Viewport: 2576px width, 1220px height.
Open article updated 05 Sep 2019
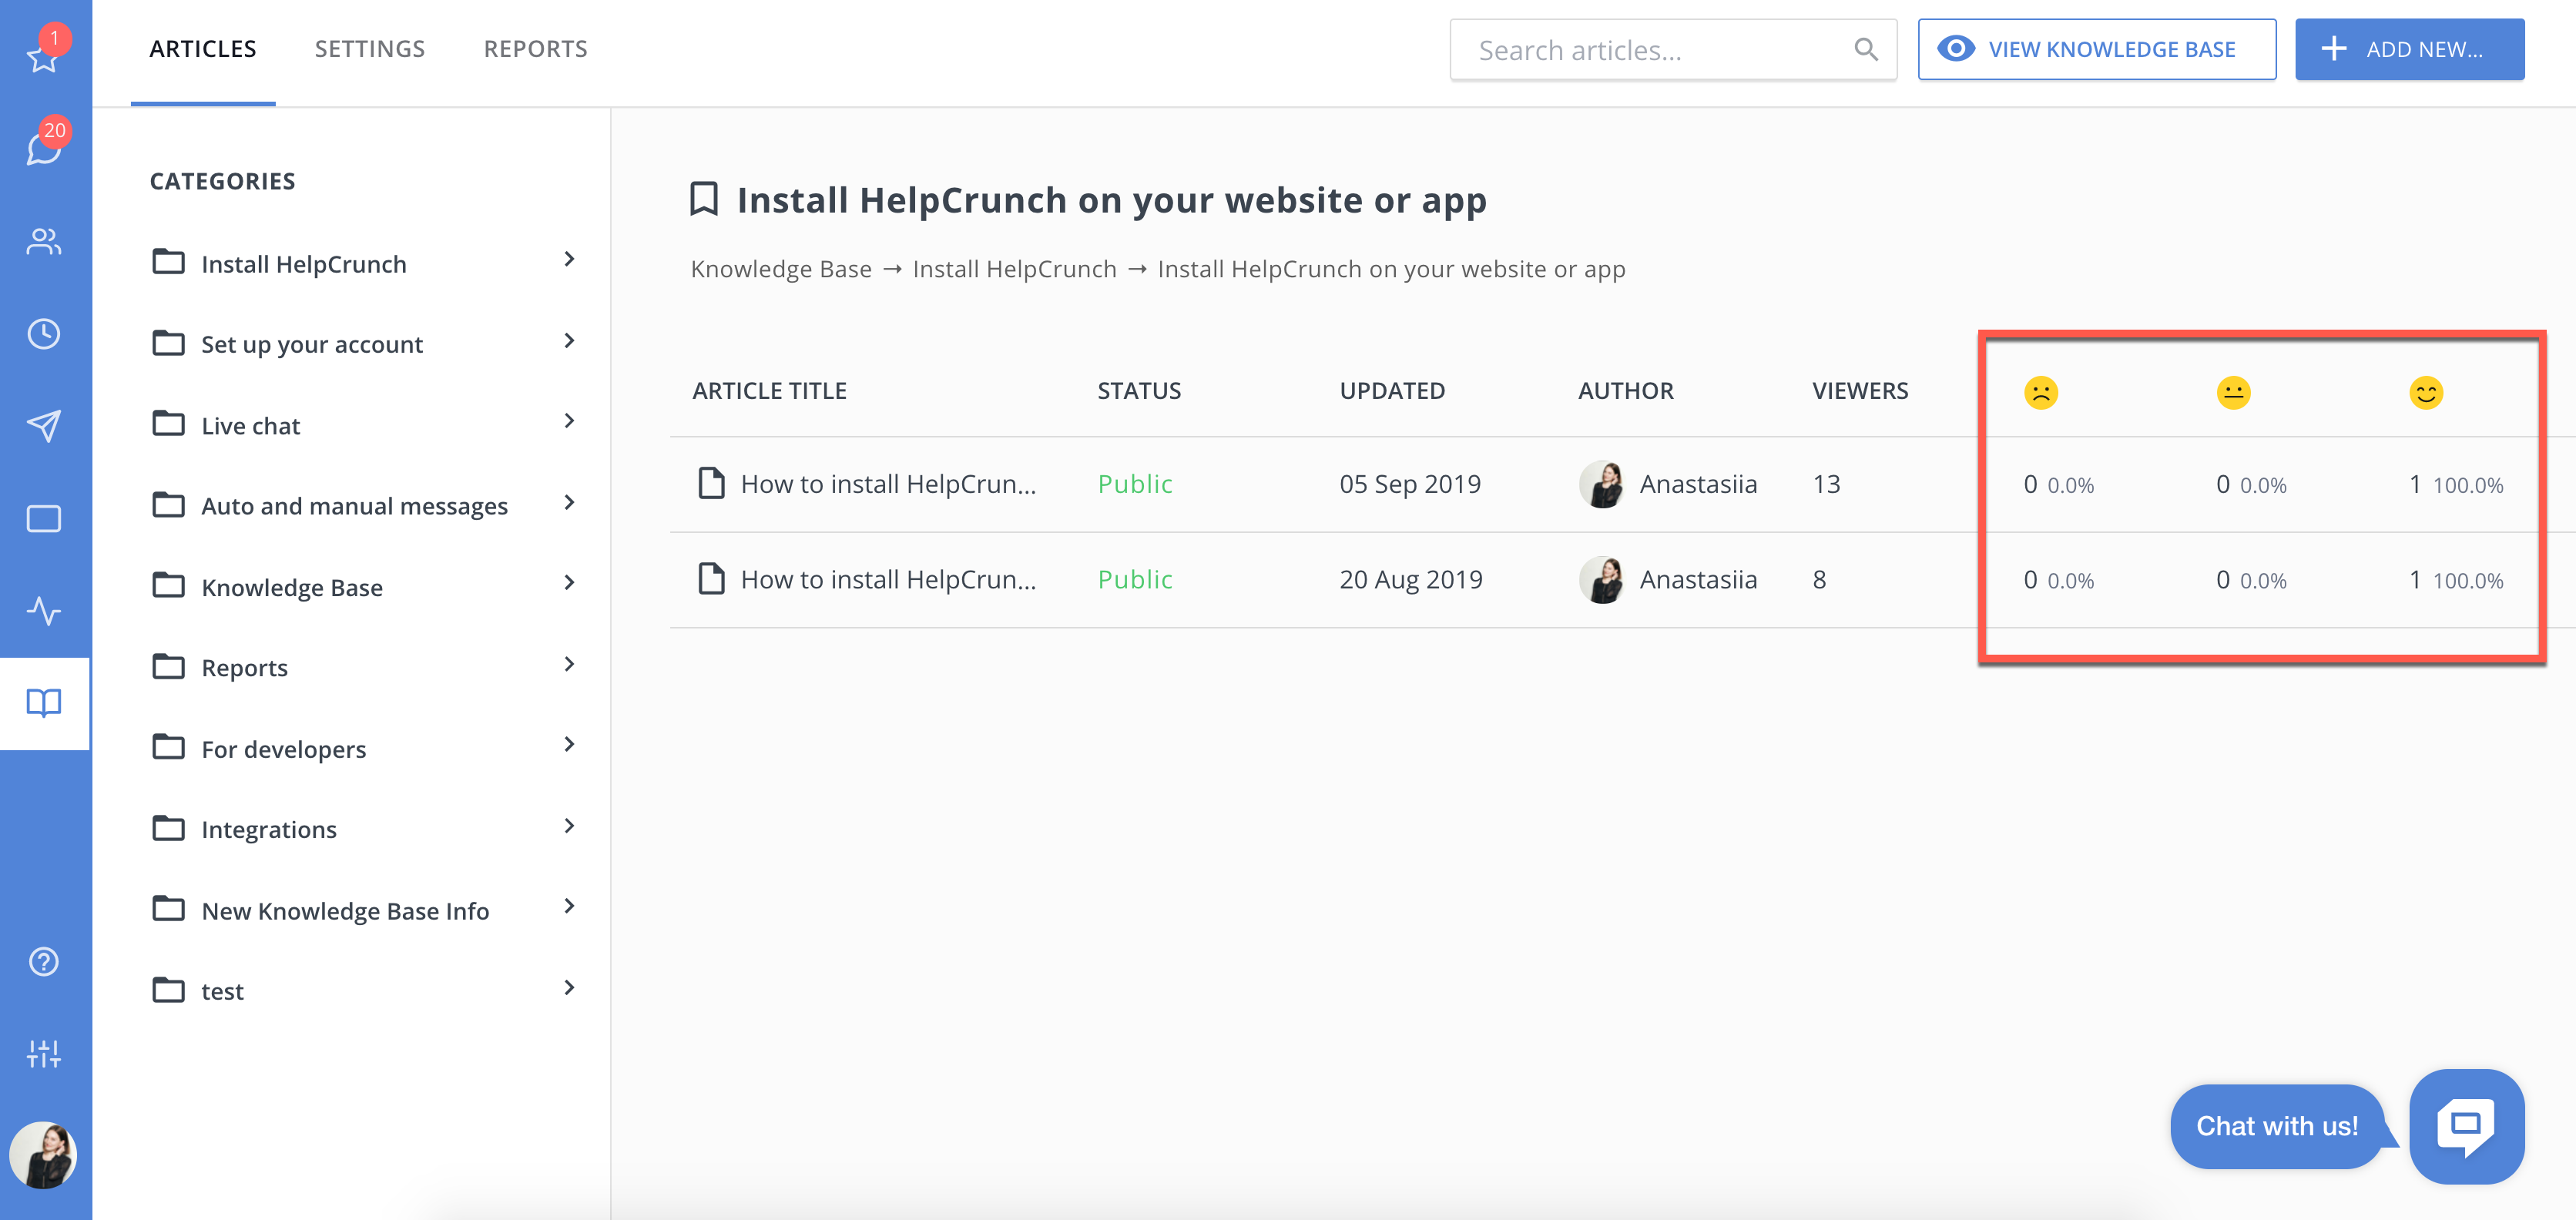888,484
